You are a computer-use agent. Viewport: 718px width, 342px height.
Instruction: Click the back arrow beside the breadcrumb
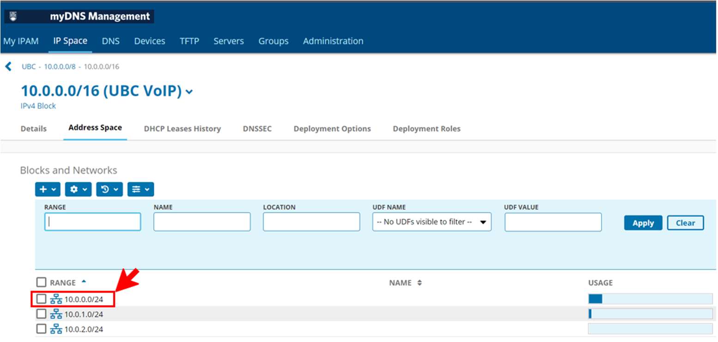8,66
